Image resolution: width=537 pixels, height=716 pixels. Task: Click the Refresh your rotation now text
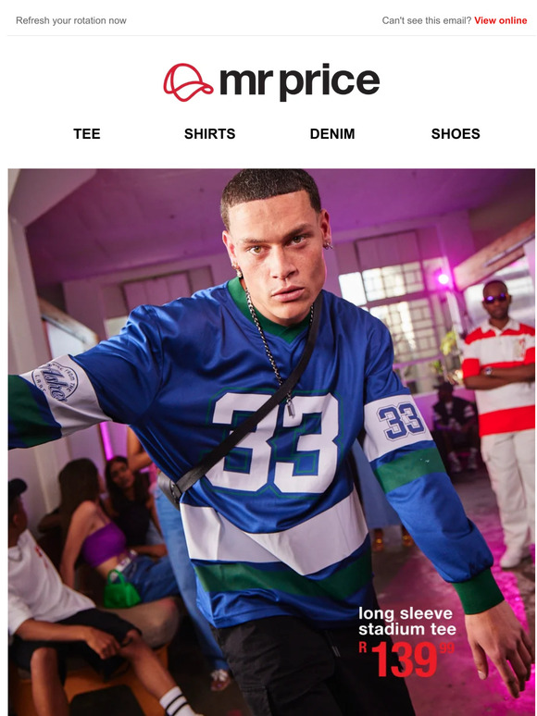pos(71,20)
